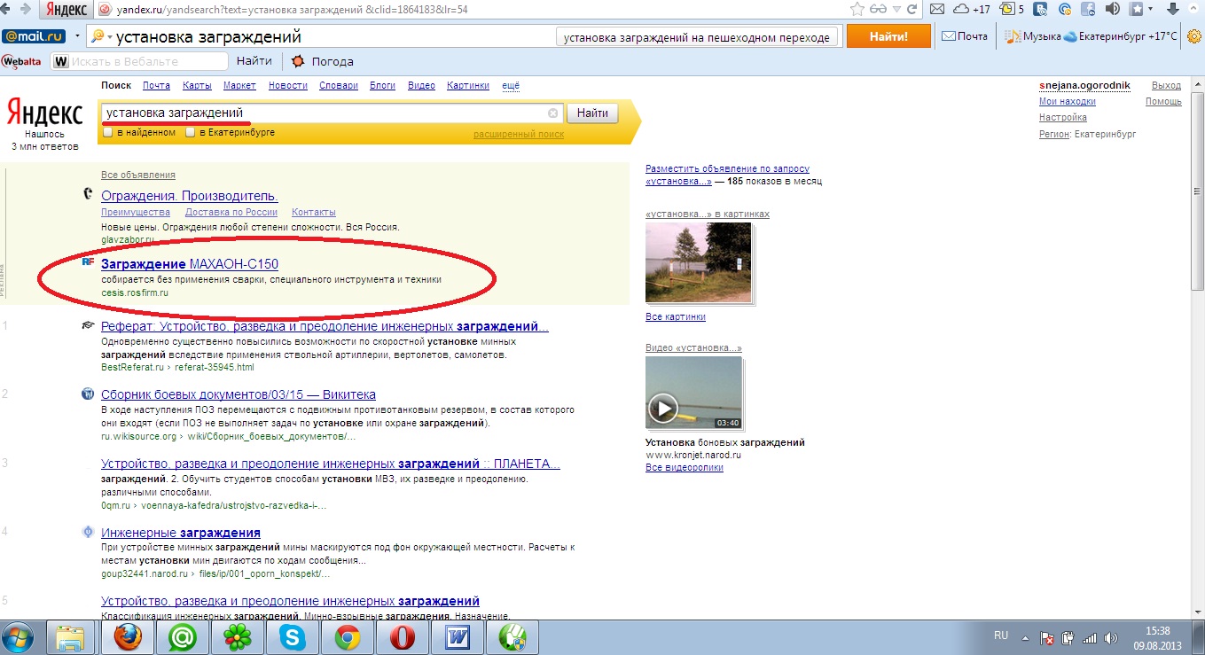Open Windows Explorer folder in the taskbar

tap(71, 637)
